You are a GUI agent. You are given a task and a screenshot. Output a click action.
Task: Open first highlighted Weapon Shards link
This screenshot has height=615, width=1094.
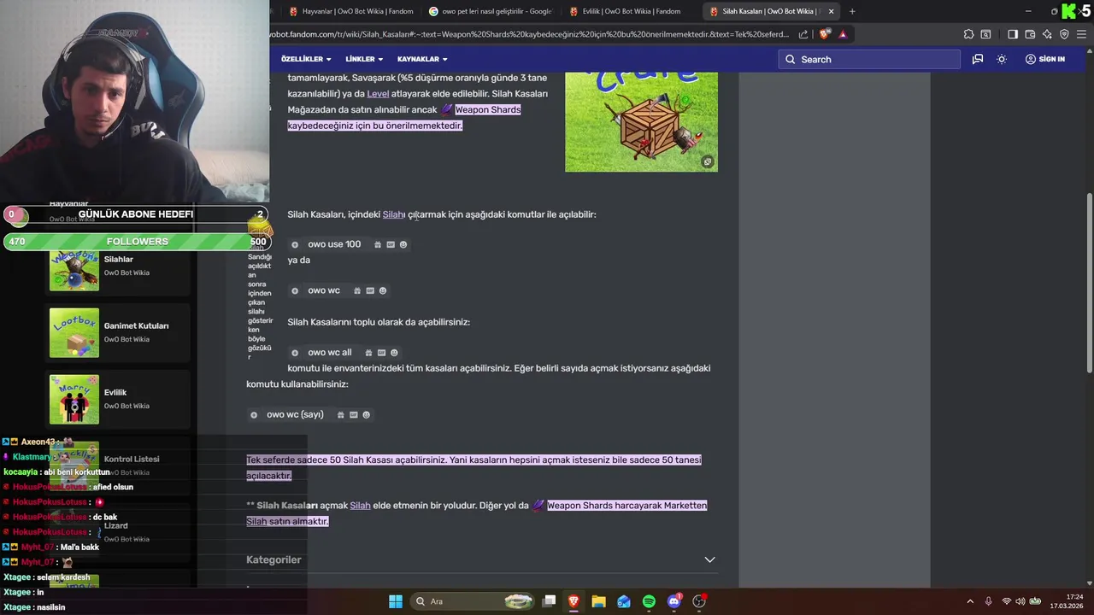pyautogui.click(x=487, y=109)
